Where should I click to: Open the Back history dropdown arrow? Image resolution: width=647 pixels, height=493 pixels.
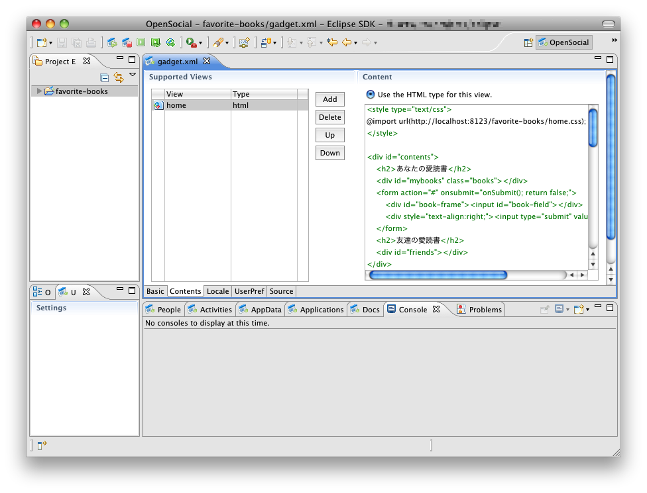click(356, 43)
